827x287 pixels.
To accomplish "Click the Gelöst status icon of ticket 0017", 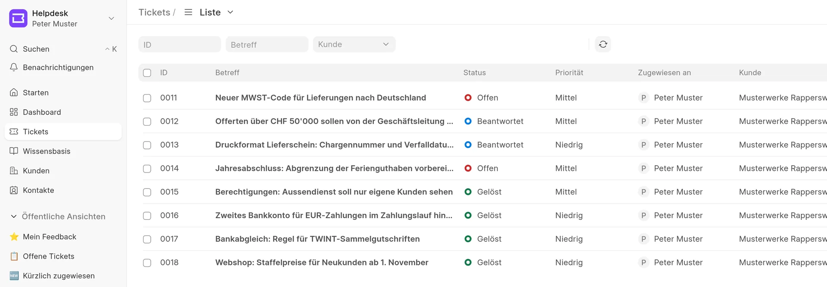I will tap(468, 239).
